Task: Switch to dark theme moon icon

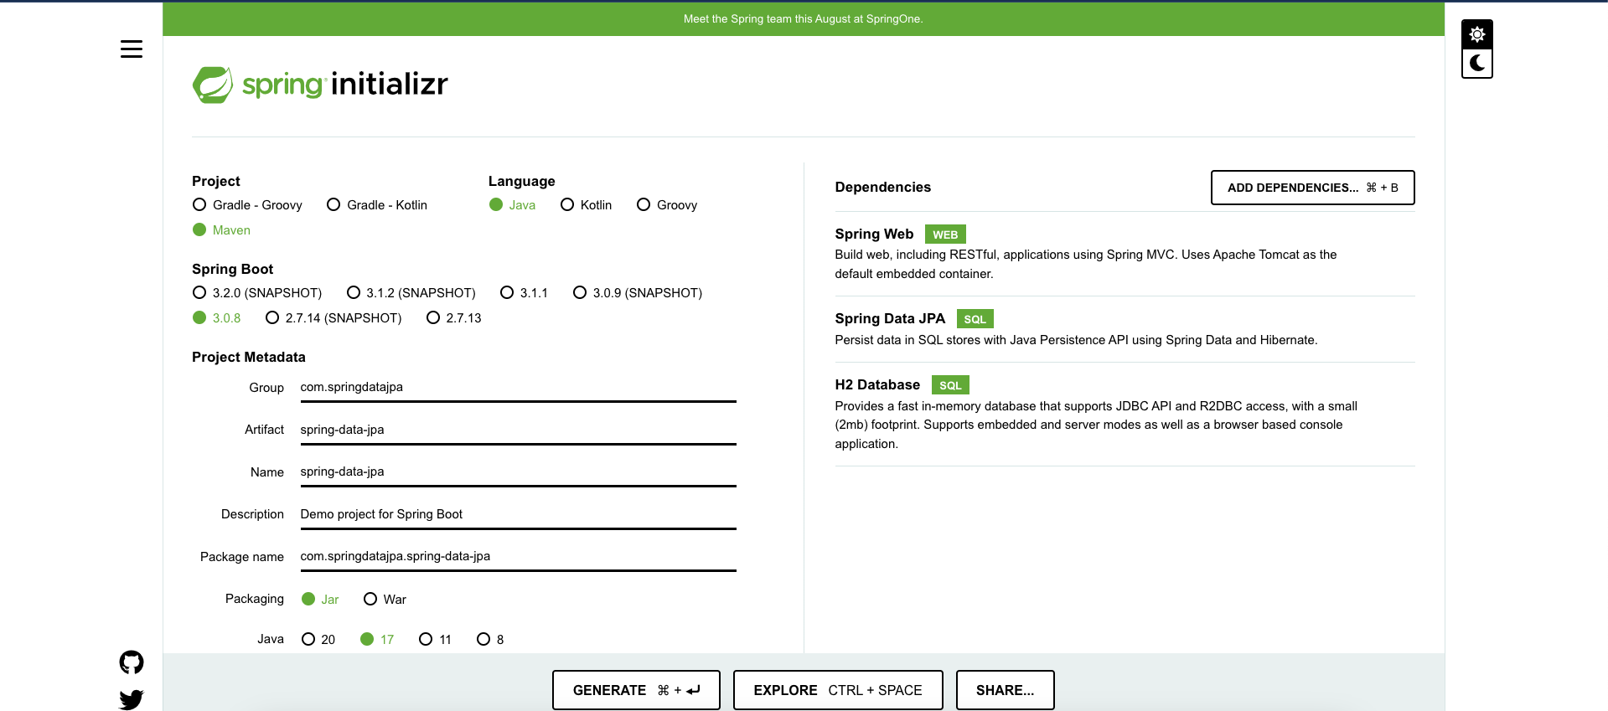Action: (x=1477, y=63)
